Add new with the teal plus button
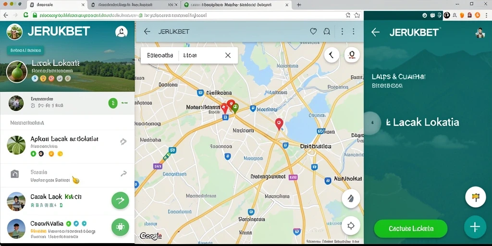 click(x=475, y=227)
